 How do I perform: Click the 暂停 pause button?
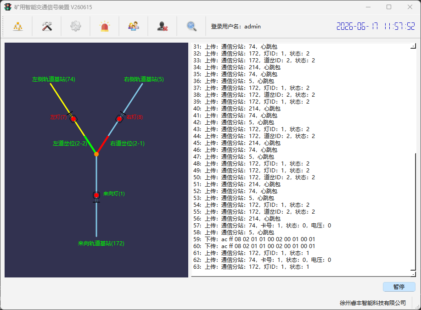399,287
